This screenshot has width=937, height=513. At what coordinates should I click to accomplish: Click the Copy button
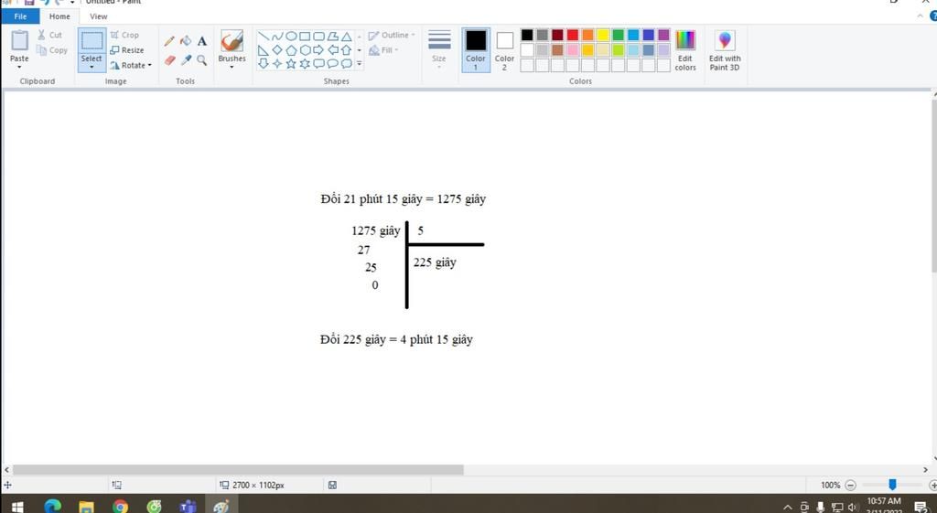52,50
